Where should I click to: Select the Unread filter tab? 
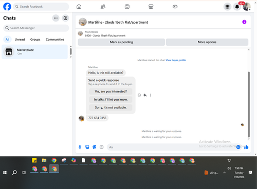(x=20, y=40)
